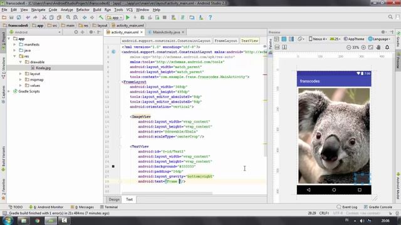Open the Language dropdown in Preview

(x=379, y=39)
